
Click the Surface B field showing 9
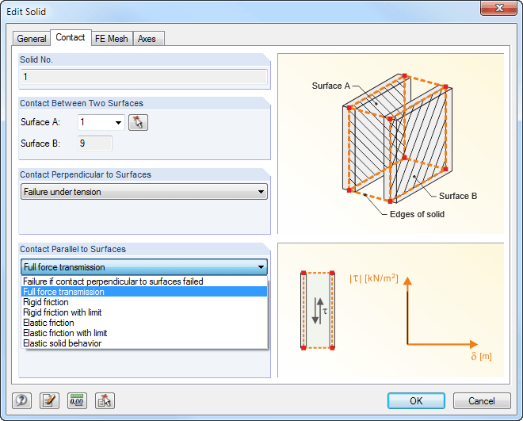click(x=95, y=144)
